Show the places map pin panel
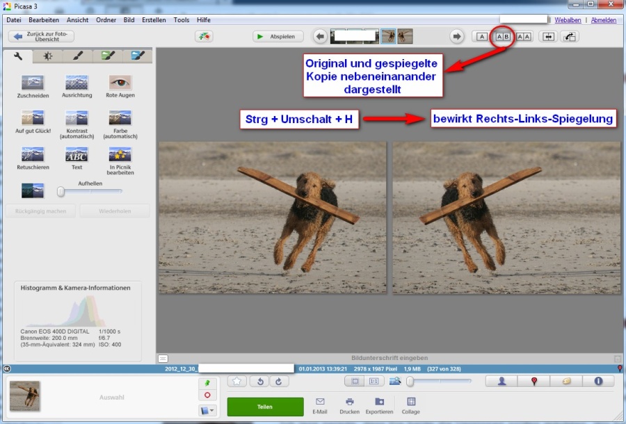 pyautogui.click(x=535, y=381)
